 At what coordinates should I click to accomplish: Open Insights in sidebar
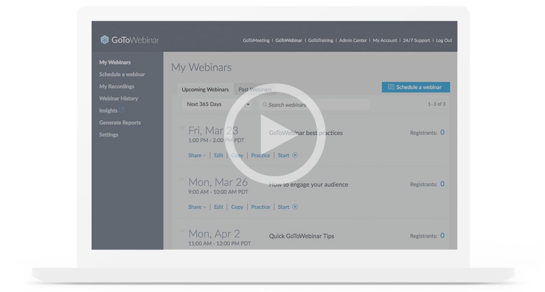click(108, 110)
